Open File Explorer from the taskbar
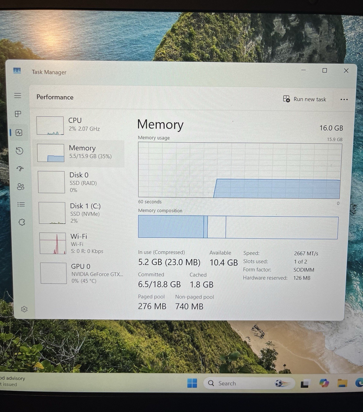Screen dimensions: 363x412 342,383
